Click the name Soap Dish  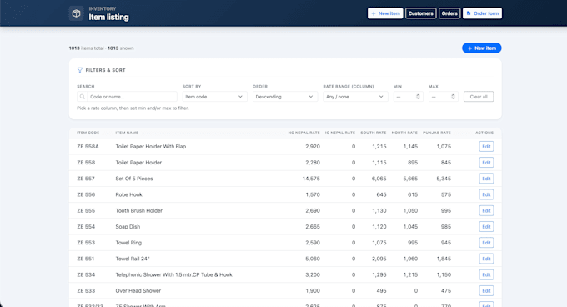pyautogui.click(x=128, y=227)
